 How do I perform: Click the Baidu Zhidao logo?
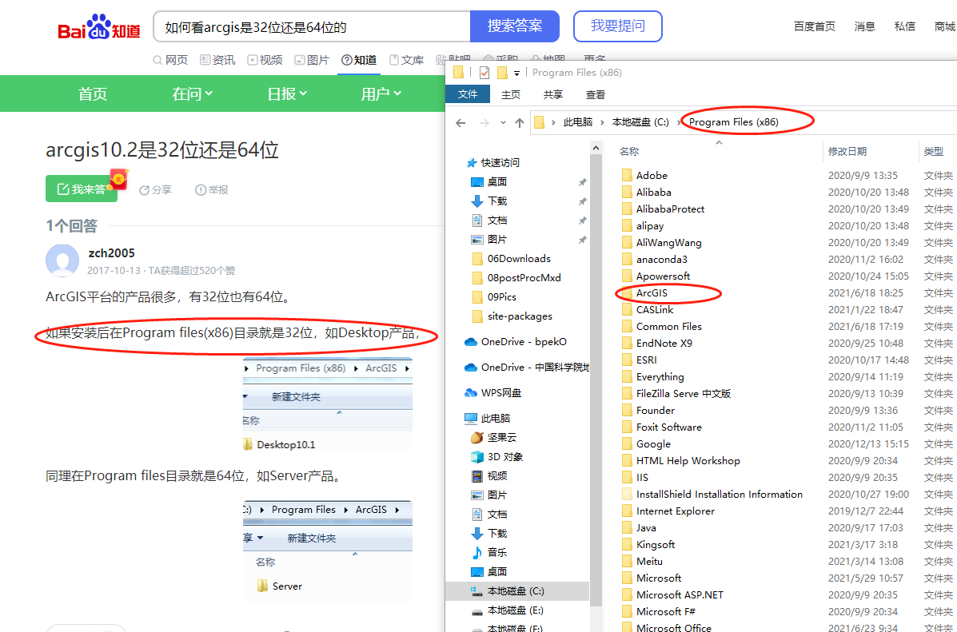(x=99, y=27)
